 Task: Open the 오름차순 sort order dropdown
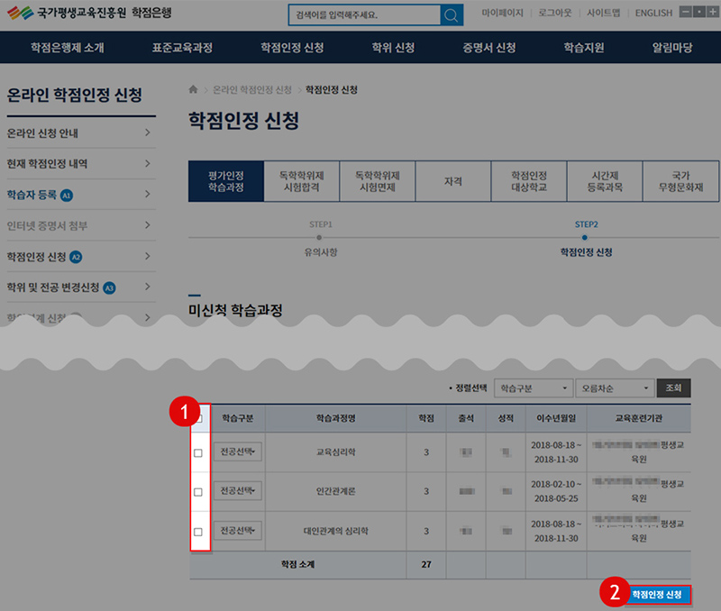(614, 388)
